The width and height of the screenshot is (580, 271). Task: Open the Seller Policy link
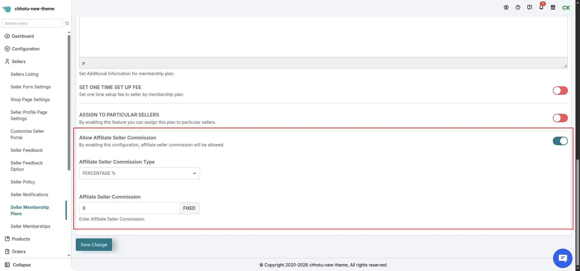(x=23, y=182)
